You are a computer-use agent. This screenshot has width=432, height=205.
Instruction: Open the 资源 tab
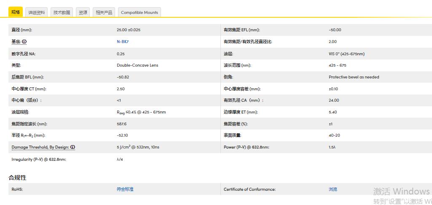pos(83,12)
